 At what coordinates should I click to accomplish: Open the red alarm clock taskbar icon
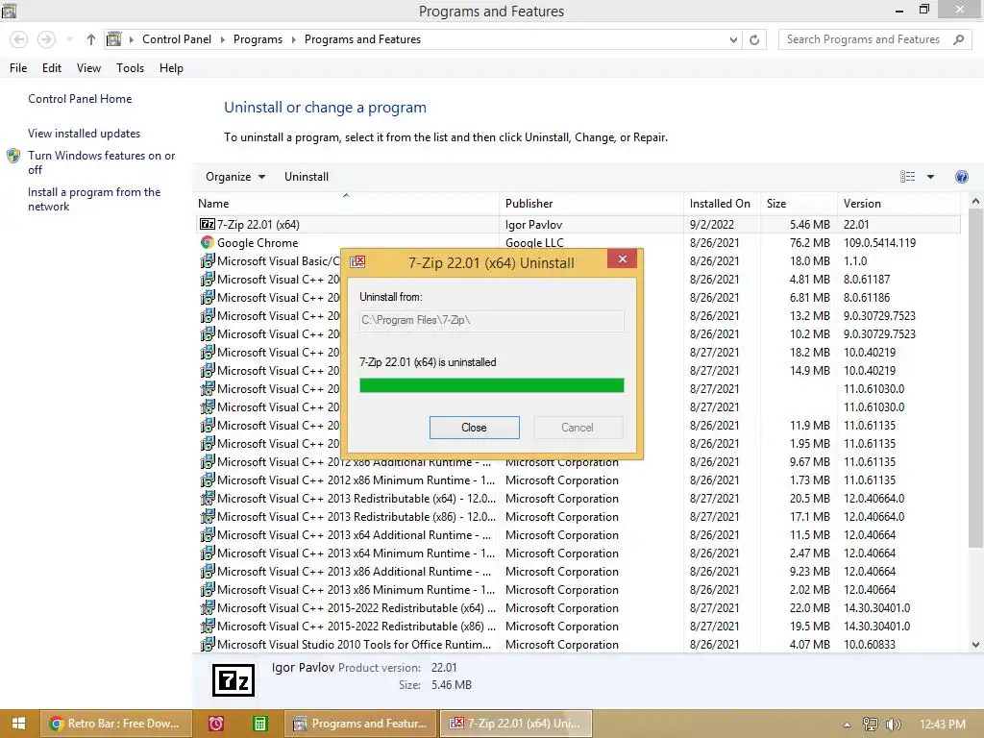pos(216,724)
